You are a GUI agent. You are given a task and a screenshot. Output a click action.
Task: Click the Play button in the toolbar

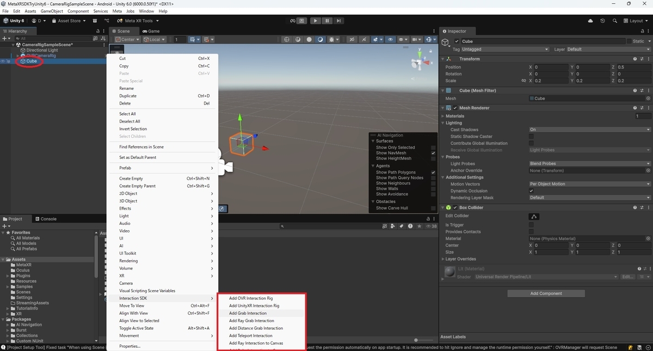pos(316,21)
